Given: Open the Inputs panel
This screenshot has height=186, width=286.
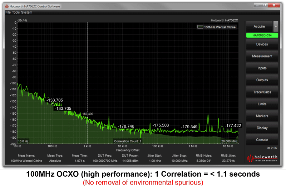Looking at the screenshot, I should [262, 68].
